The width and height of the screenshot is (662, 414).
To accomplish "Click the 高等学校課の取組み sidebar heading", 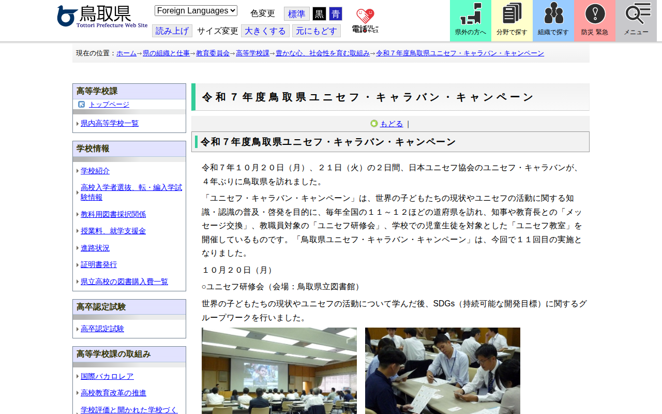I will pos(114,354).
